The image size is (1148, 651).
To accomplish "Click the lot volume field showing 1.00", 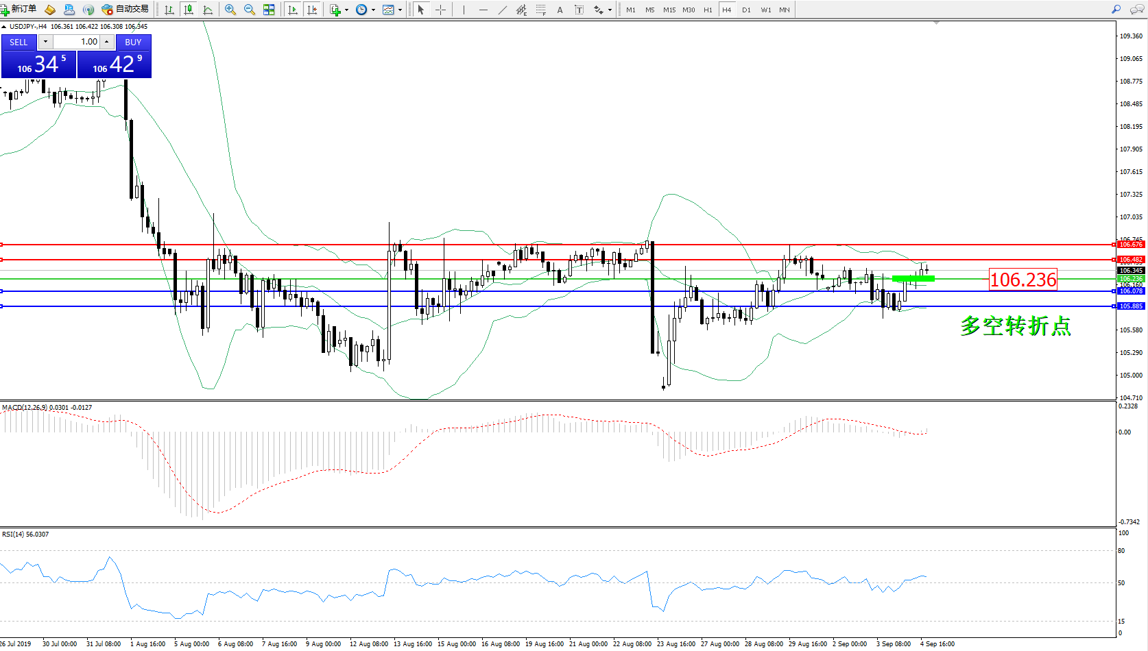I will [x=77, y=42].
